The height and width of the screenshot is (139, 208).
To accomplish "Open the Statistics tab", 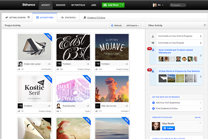I will point(68,17).
